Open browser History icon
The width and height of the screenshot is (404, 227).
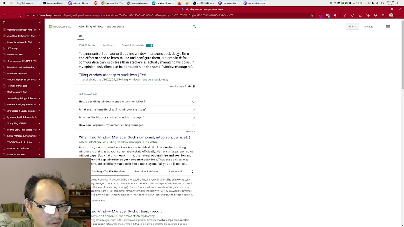(353, 15)
